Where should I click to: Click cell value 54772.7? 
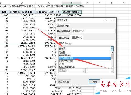click(56, 94)
